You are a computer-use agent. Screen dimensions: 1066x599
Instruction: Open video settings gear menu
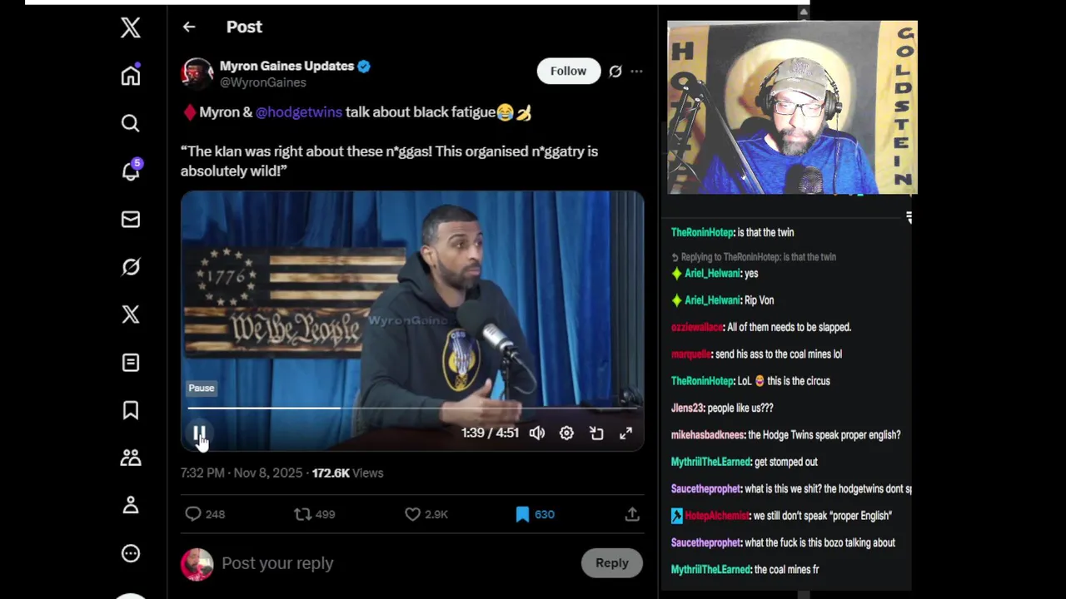(566, 433)
